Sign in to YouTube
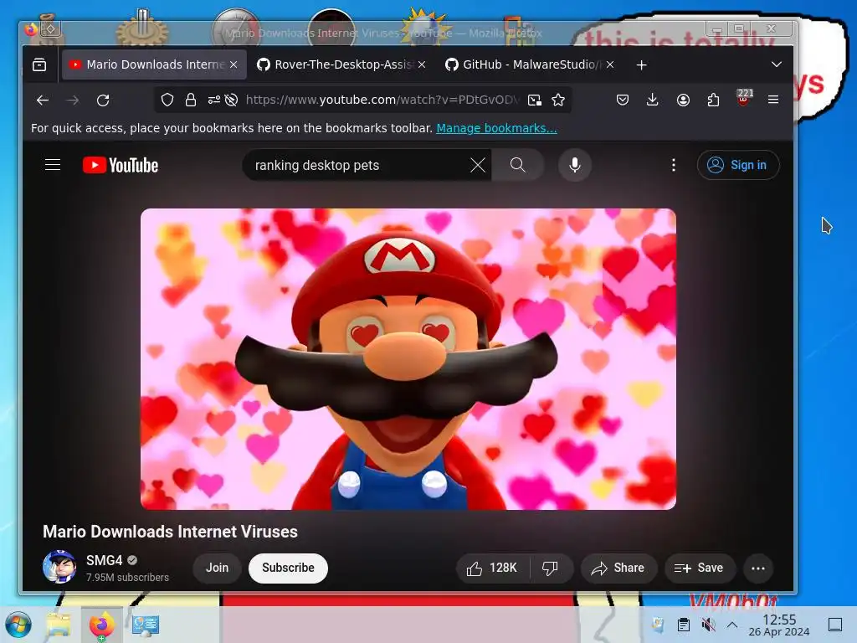This screenshot has height=643, width=857. tap(738, 165)
